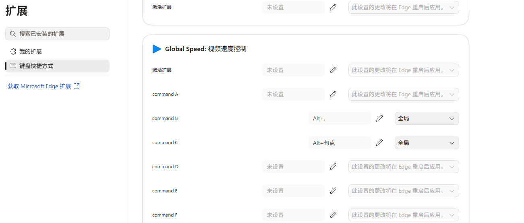Viewport: 524px width, 223px height.
Task: Click pencil icon for command B
Action: [379, 118]
